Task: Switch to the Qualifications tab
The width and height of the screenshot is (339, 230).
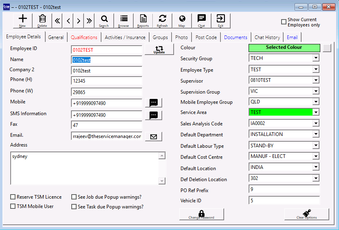Action: pyautogui.click(x=84, y=37)
